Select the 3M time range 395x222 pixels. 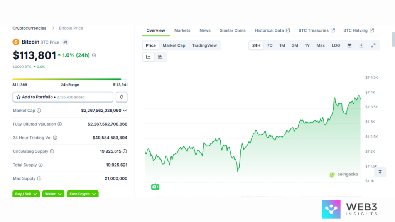(x=295, y=45)
